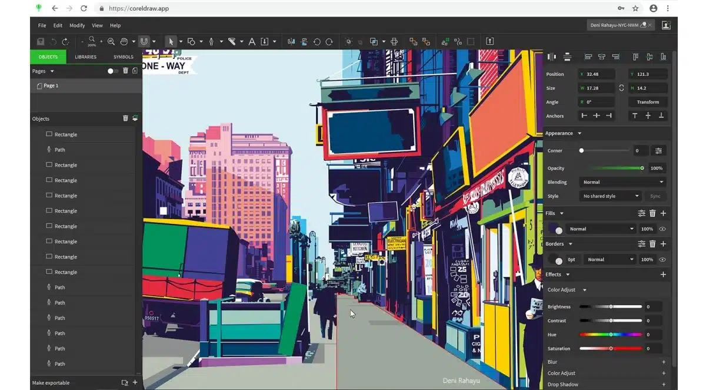Open the Style dropdown labeled No shared style
Screen dimensions: 706x390
pyautogui.click(x=611, y=196)
